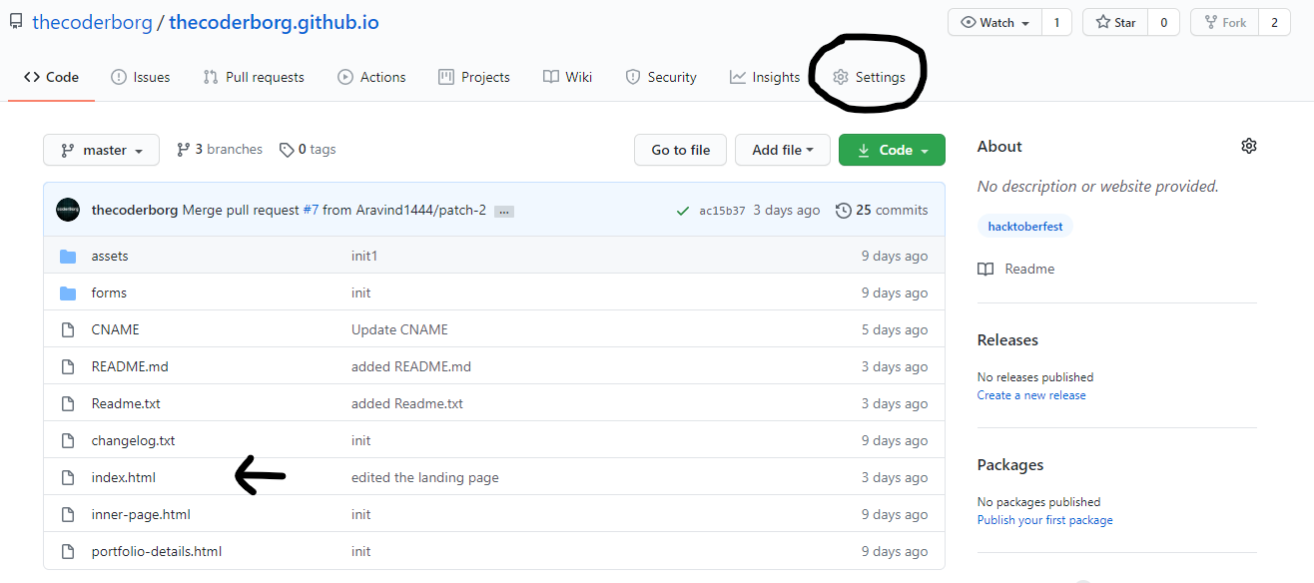
Task: Open the index.html file
Action: pyautogui.click(x=124, y=477)
